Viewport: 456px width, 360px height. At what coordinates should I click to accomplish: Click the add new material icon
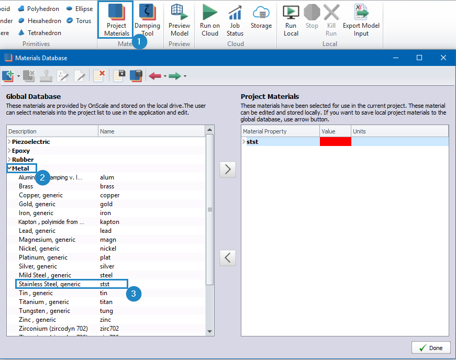[8, 76]
